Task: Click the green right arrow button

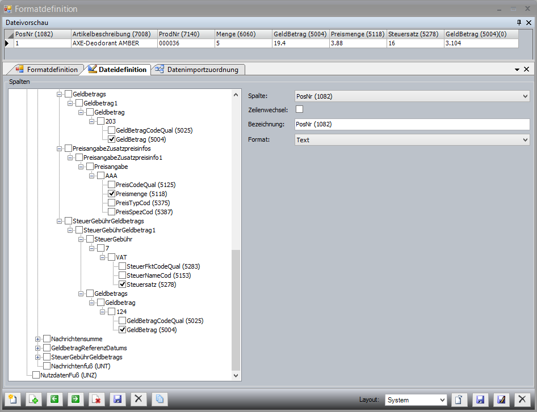Action: [x=75, y=400]
